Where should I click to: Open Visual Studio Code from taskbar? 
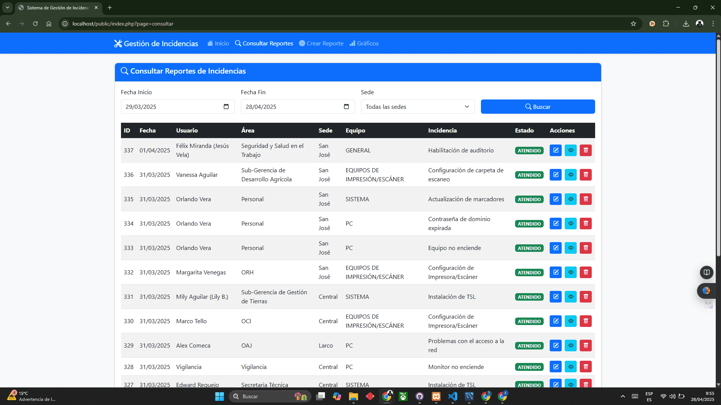coord(452,396)
